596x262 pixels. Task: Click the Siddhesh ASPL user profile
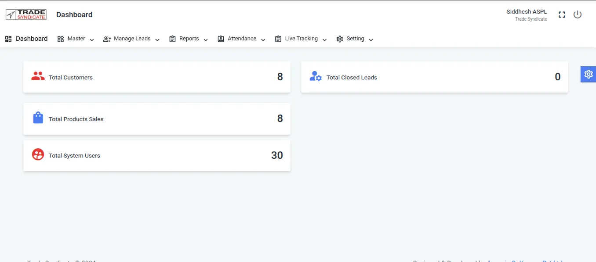pyautogui.click(x=527, y=15)
